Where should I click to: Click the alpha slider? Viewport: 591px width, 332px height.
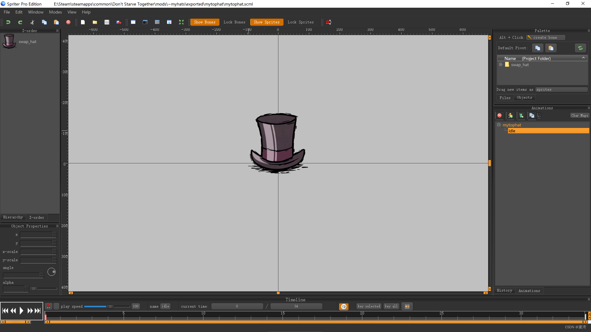43,289
